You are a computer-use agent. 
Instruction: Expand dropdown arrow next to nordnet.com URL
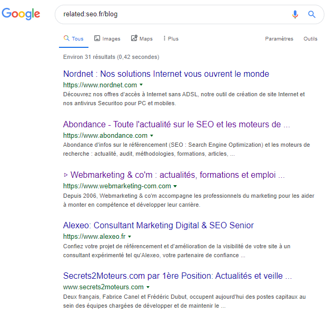coord(141,85)
